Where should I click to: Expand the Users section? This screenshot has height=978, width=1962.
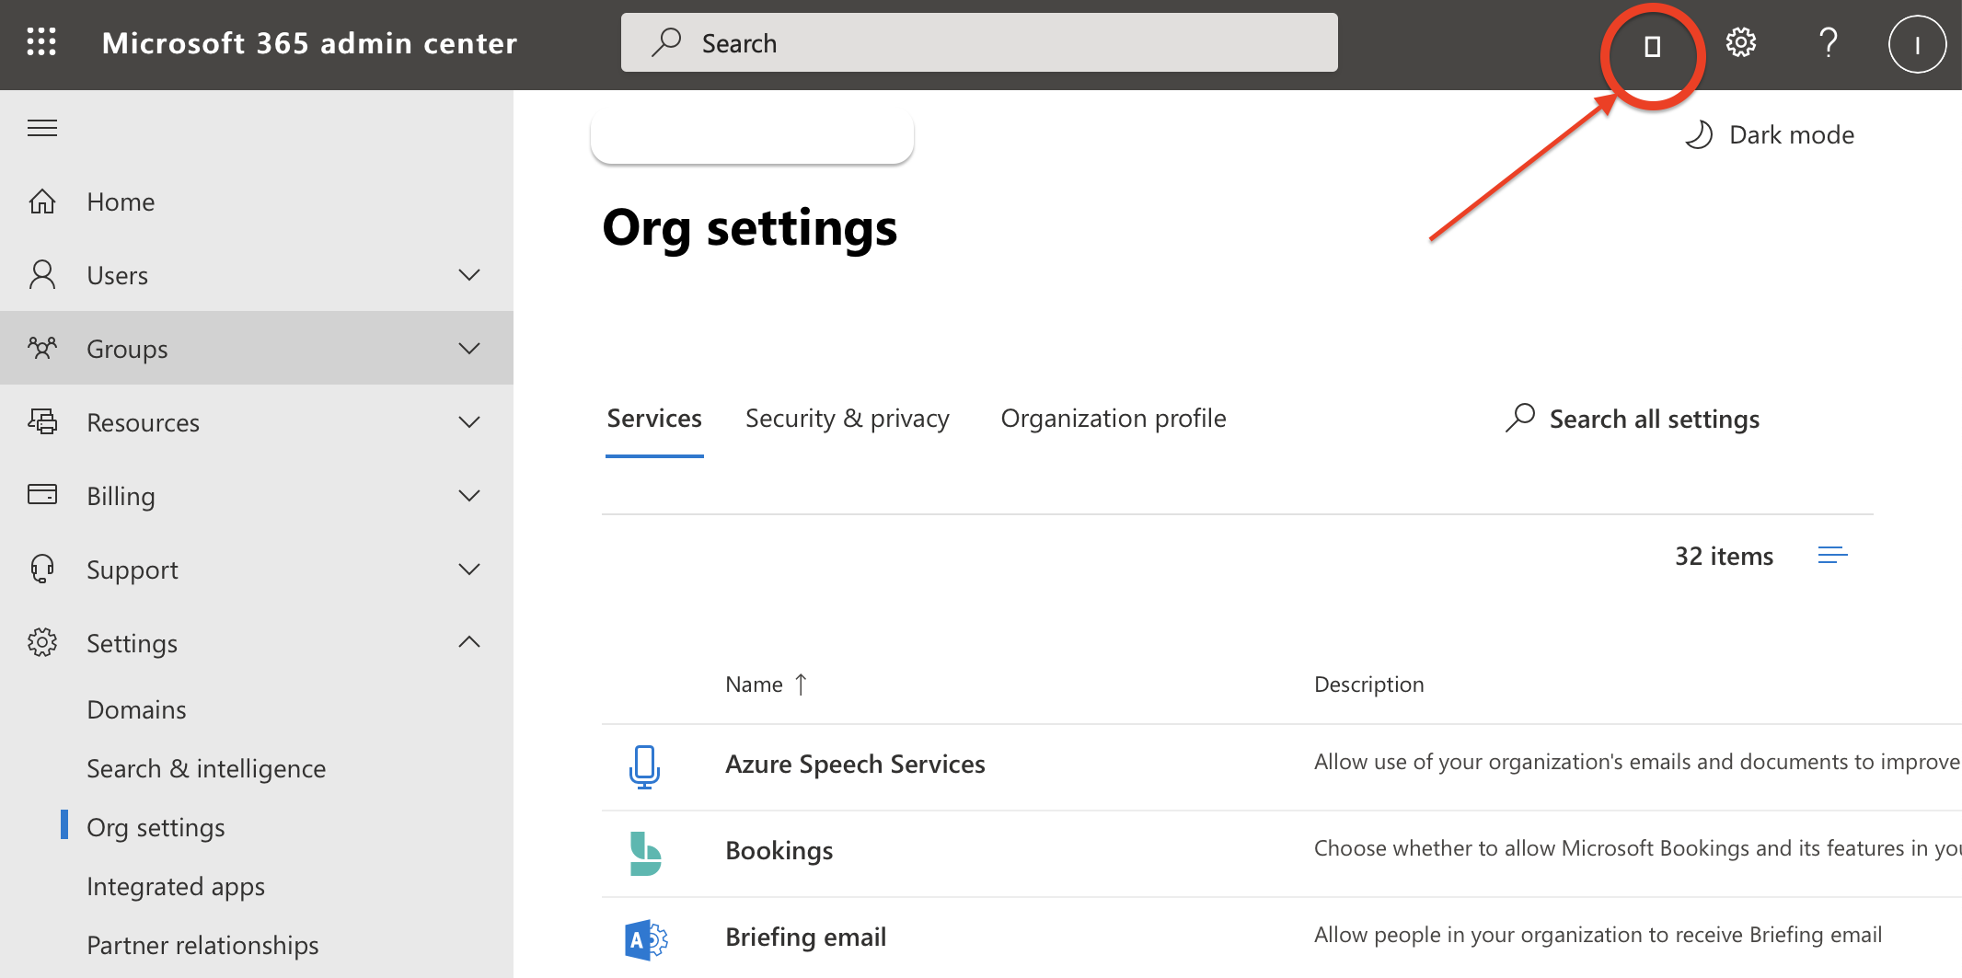pos(468,275)
